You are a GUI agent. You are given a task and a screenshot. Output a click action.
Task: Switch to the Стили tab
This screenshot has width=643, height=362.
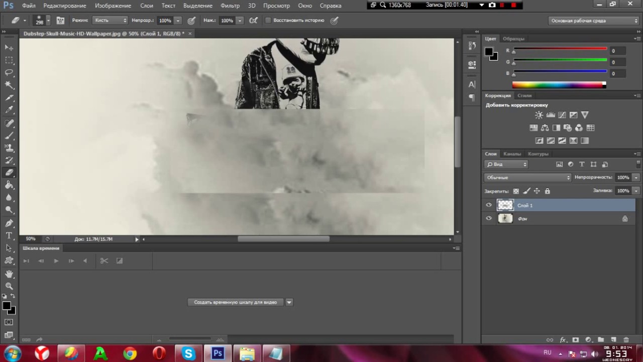524,96
